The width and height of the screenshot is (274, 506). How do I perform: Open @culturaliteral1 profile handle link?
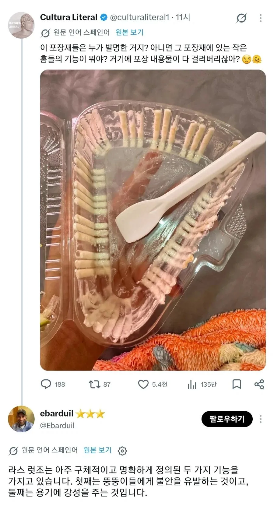coord(139,17)
